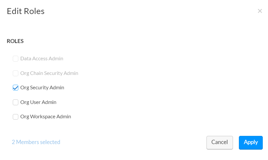Click the greyed Org Chain Security Admin checkbox

[x=15, y=73]
